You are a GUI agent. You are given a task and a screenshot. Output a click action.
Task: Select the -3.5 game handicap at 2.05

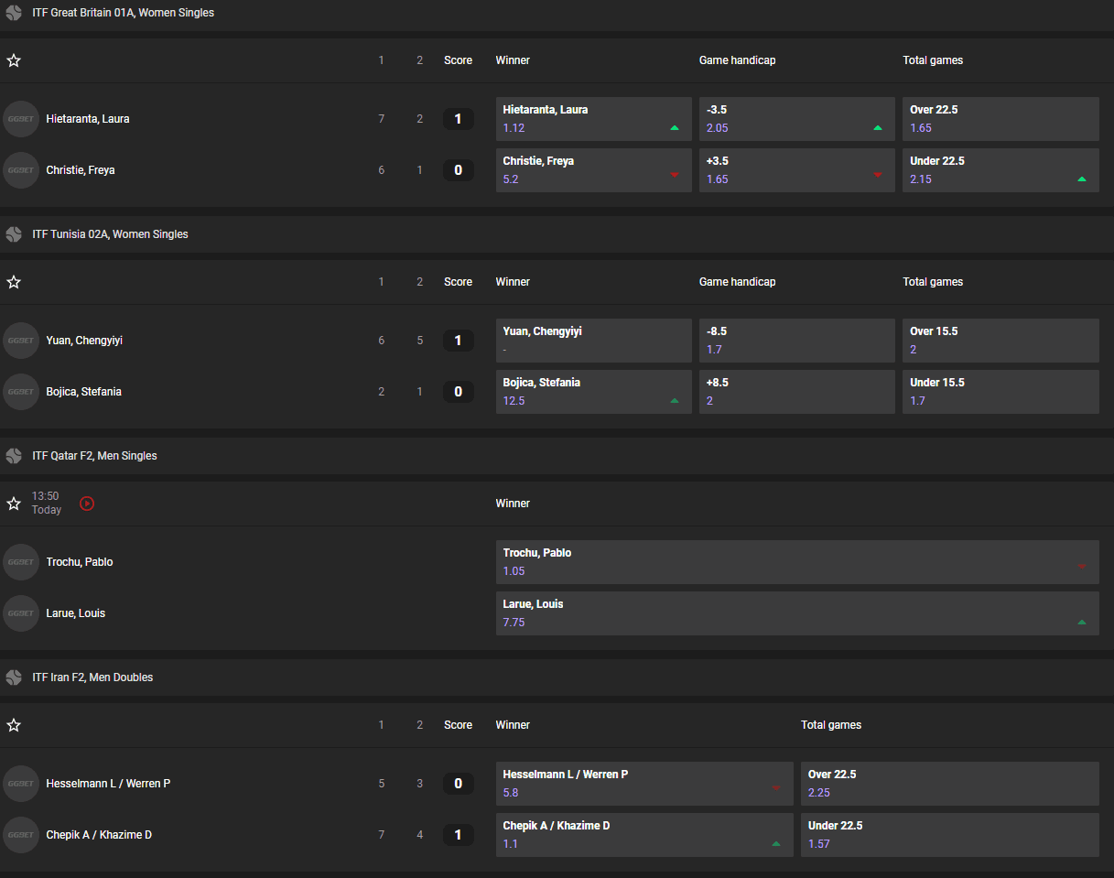click(797, 119)
